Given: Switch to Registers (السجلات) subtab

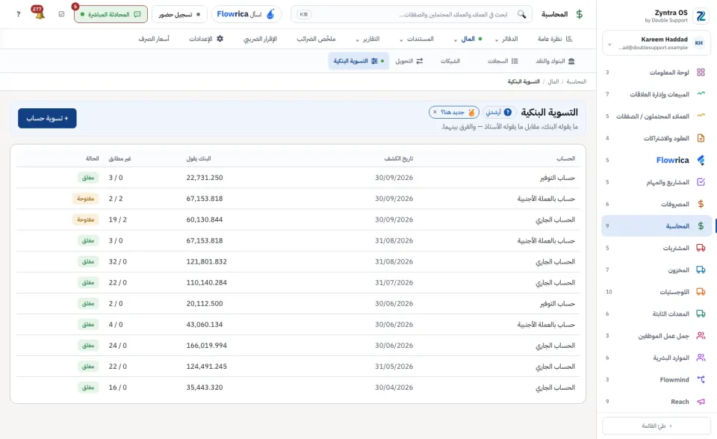Looking at the screenshot, I should (503, 60).
